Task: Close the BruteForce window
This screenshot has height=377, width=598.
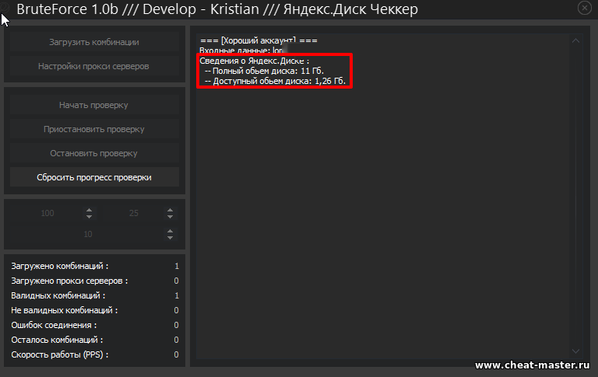Action: [584, 8]
